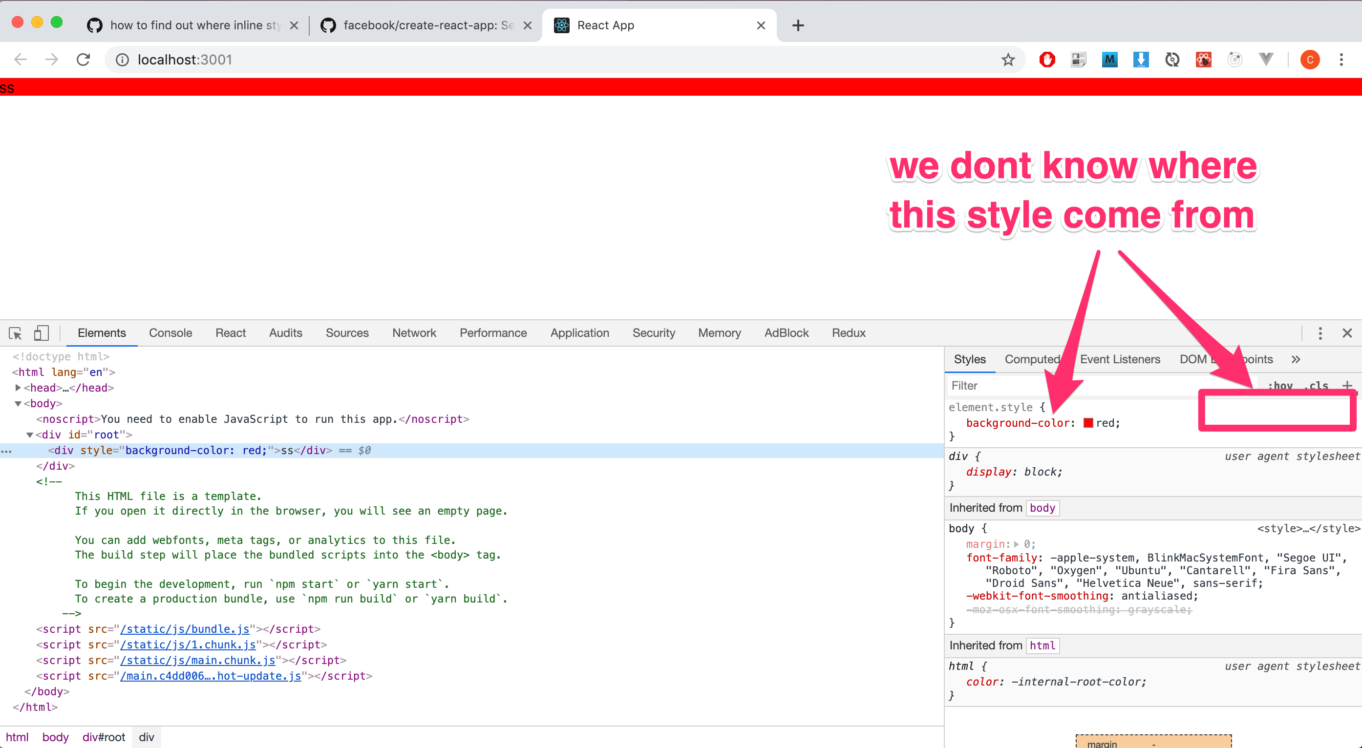Image resolution: width=1362 pixels, height=748 pixels.
Task: Switch to the Console tab
Action: coord(170,333)
